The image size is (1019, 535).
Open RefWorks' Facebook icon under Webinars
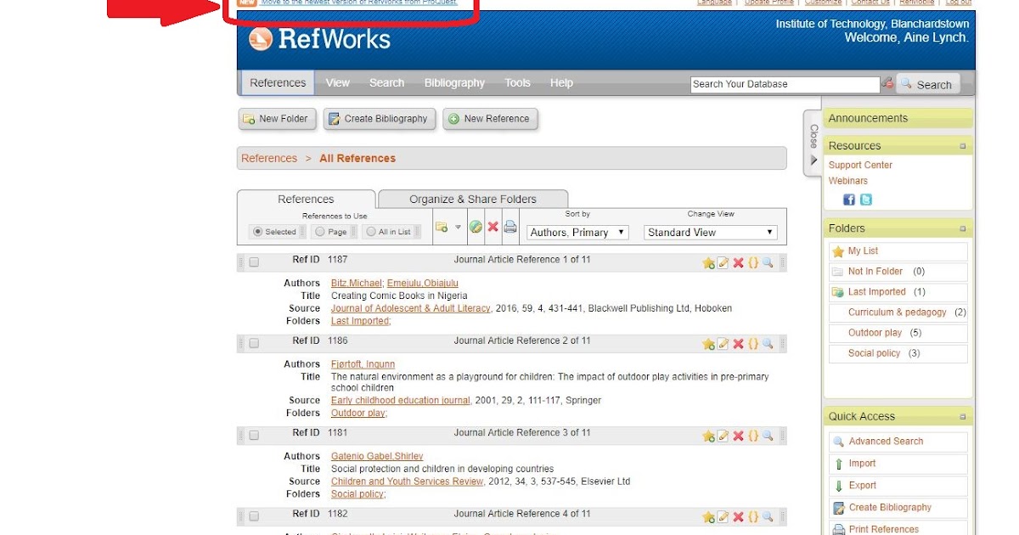[848, 199]
